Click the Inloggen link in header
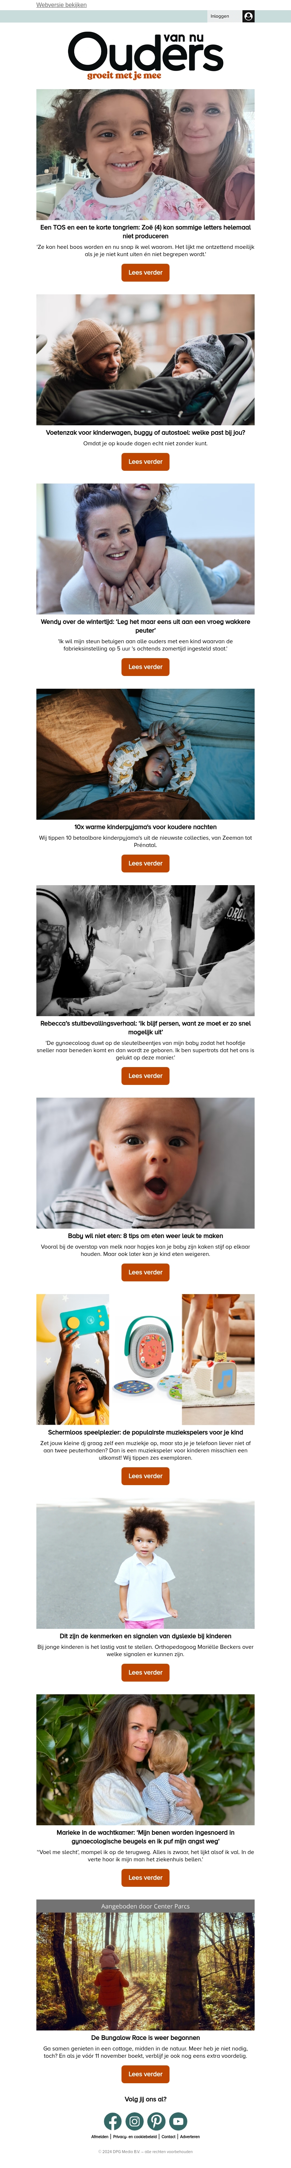The image size is (291, 2168). pos(219,16)
